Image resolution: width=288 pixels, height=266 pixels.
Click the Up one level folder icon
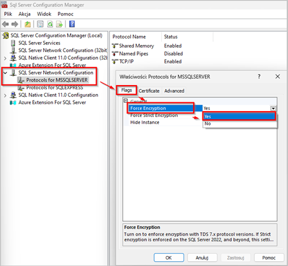28,24
